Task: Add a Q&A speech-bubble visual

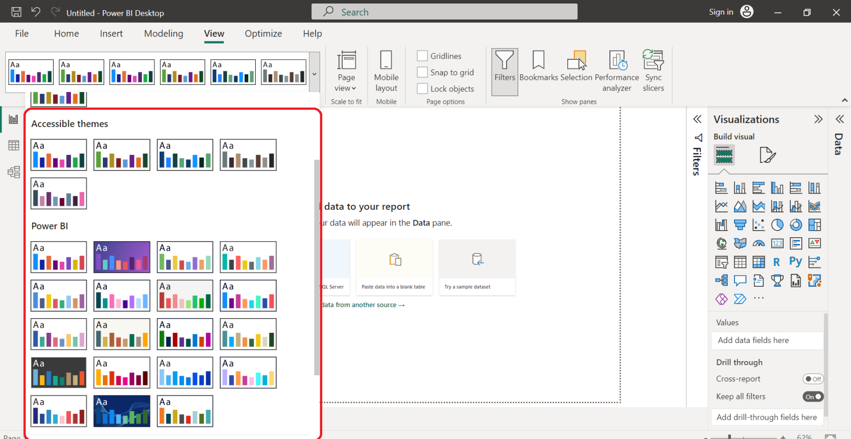Action: tap(740, 280)
